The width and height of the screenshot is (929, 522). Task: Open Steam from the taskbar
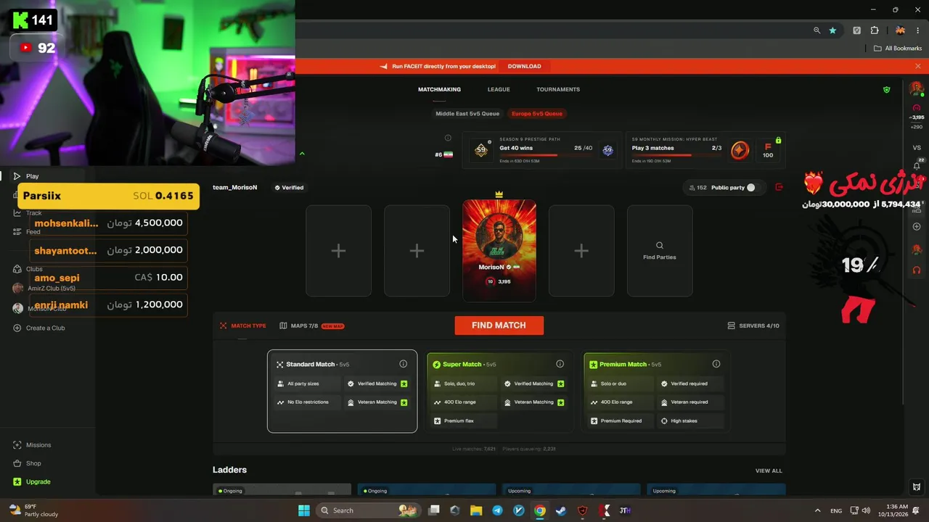561,510
